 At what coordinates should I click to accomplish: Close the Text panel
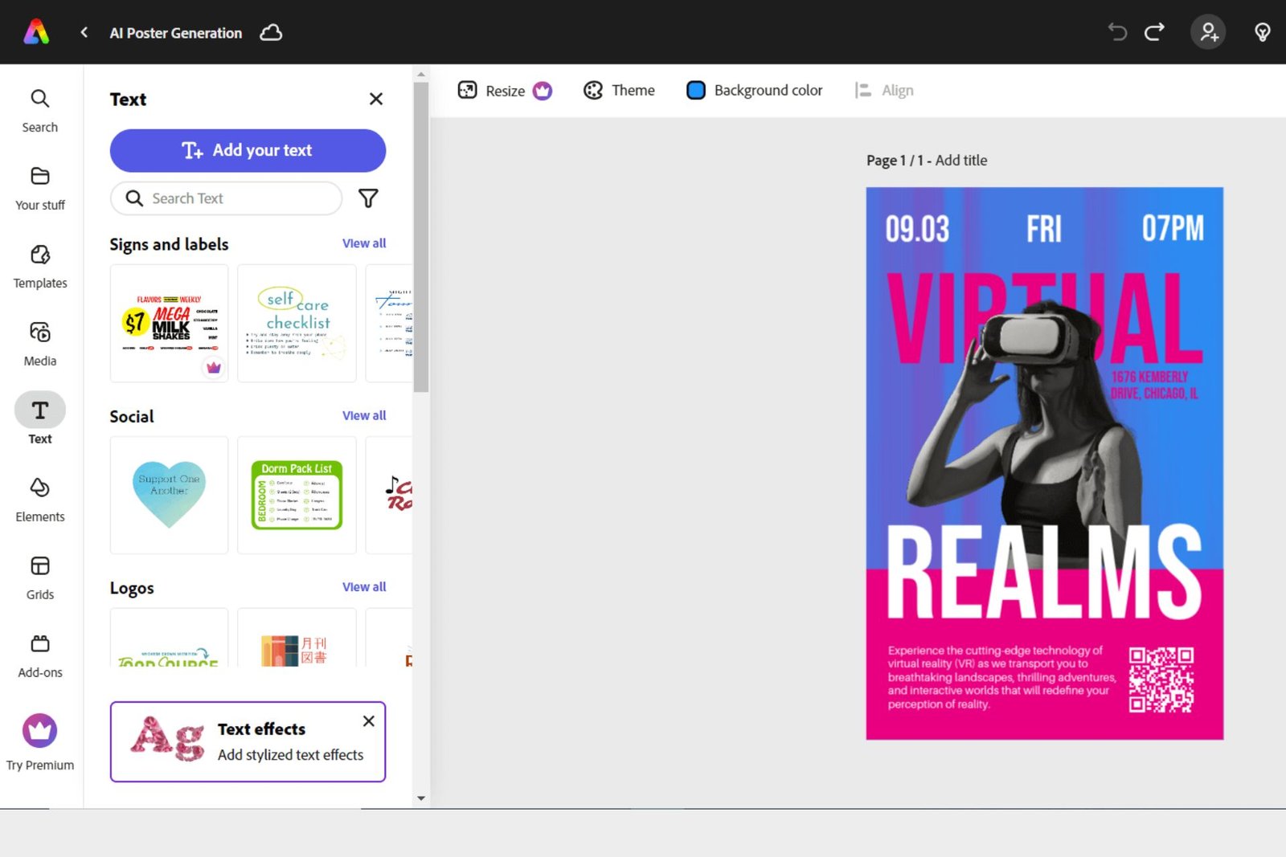(x=375, y=99)
